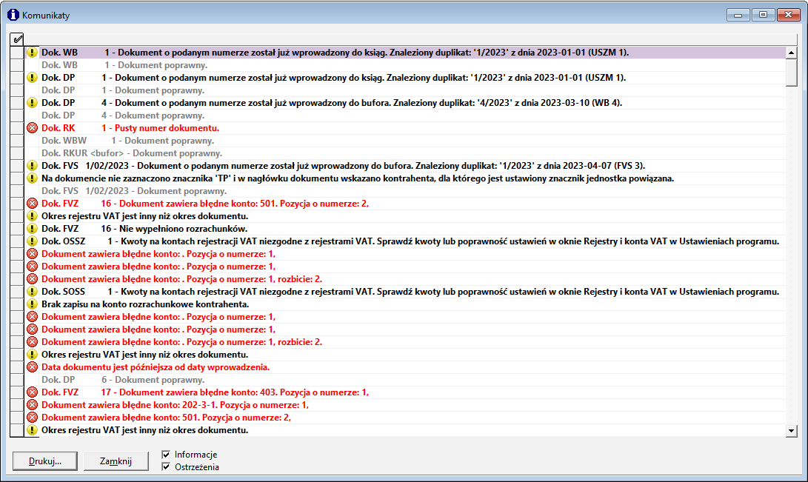Select the first 'rozbicie: 2.' error row

pos(405,279)
